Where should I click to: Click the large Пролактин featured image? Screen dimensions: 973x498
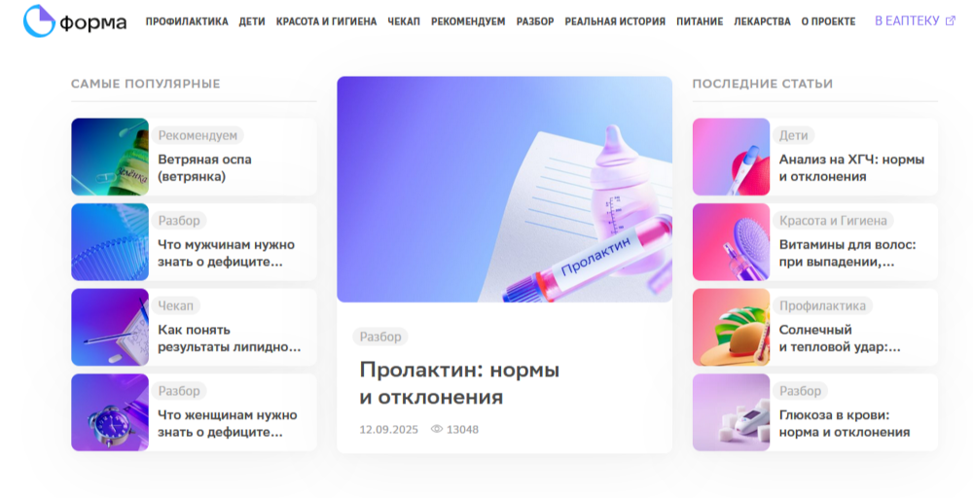click(x=504, y=189)
